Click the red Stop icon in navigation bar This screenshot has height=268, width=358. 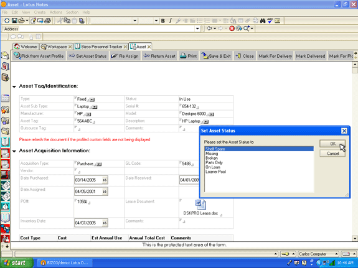coord(232,29)
